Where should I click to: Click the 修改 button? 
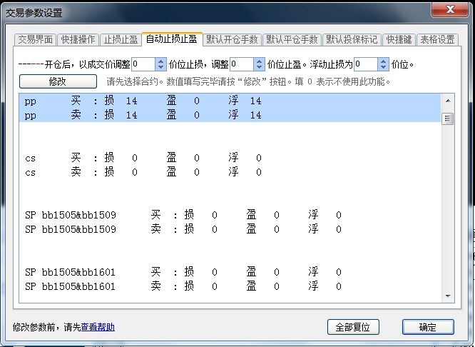pyautogui.click(x=58, y=81)
